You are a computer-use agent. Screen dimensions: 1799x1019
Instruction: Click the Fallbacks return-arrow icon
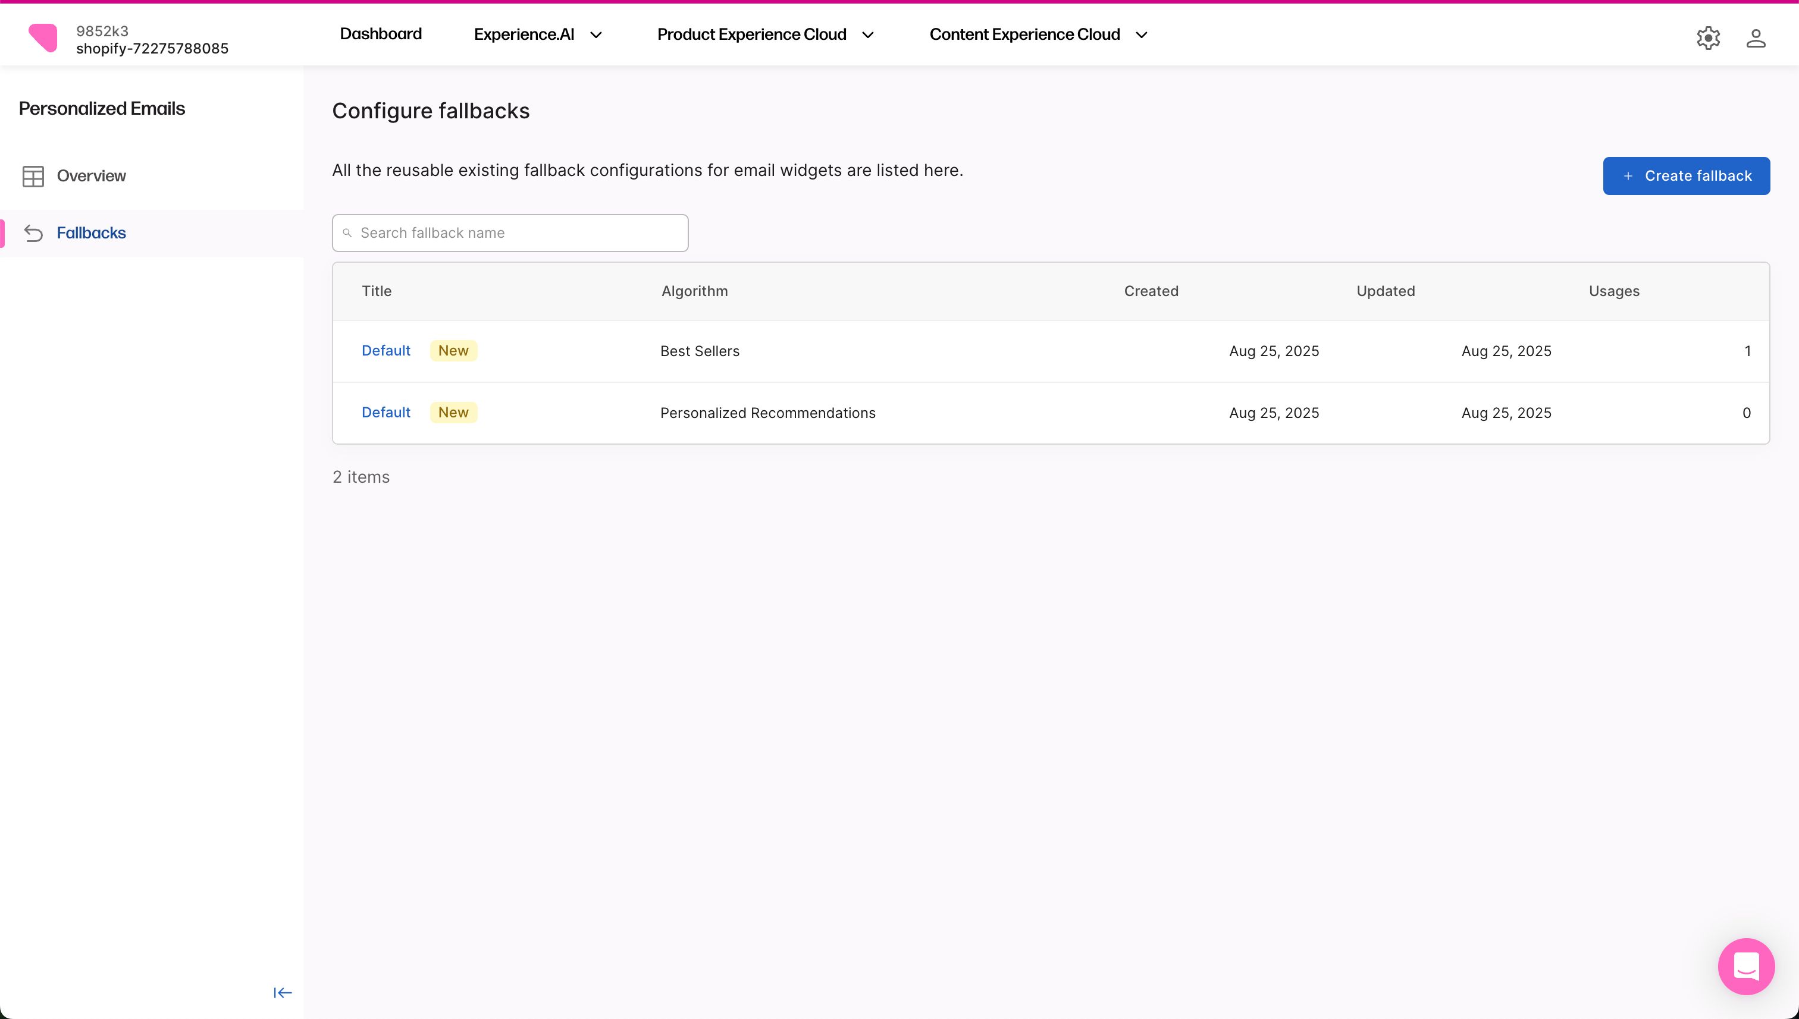(x=33, y=233)
